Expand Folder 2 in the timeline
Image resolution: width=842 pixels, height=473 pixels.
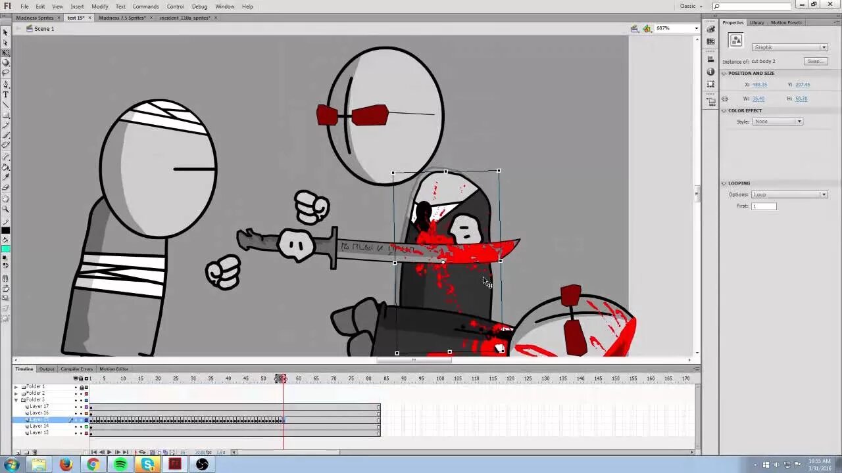[16, 393]
